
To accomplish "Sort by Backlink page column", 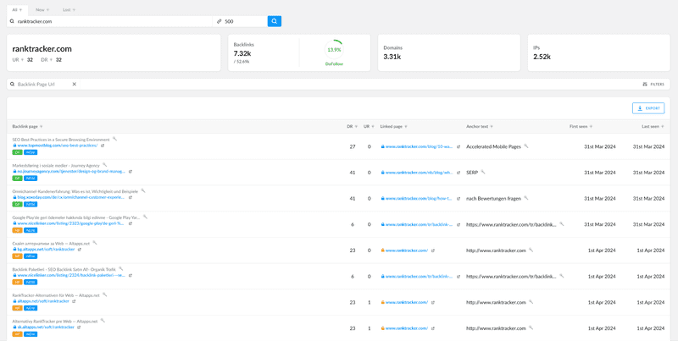I will click(x=28, y=126).
